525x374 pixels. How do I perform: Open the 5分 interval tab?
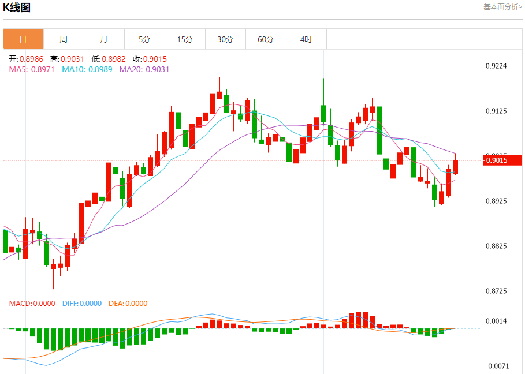[x=144, y=39]
